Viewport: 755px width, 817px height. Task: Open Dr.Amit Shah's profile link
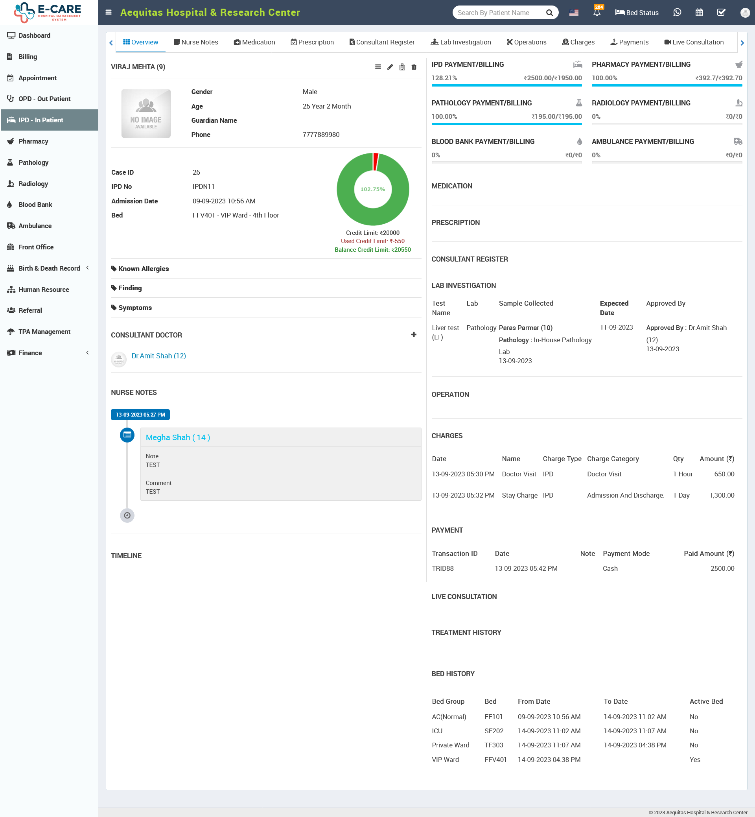click(159, 356)
